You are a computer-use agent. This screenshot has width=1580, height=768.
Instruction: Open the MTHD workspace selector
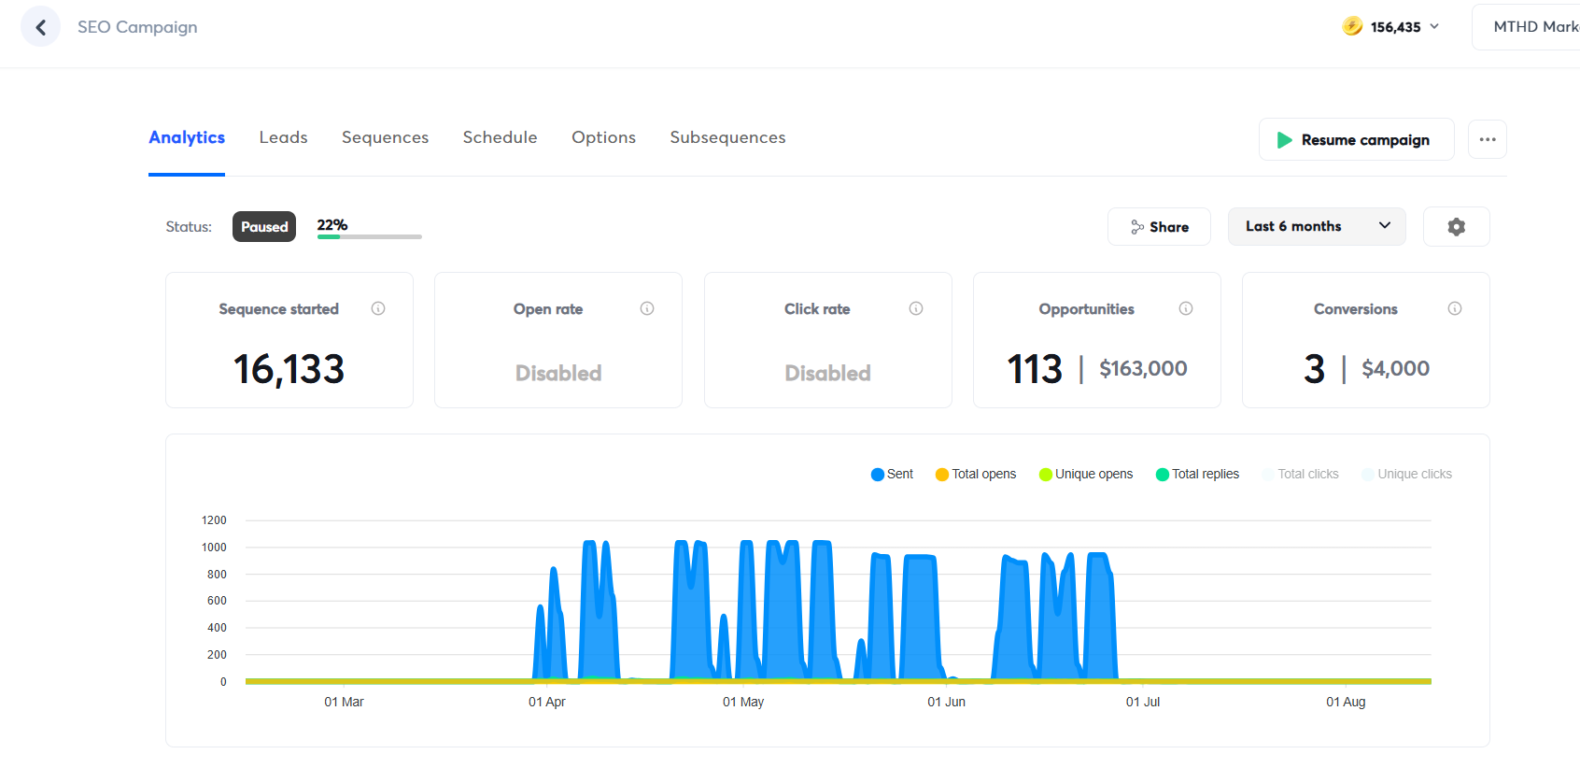pos(1531,27)
